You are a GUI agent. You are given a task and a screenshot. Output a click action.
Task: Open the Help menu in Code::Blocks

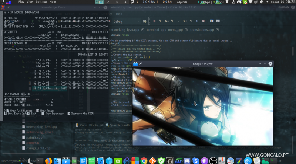coord(119,14)
